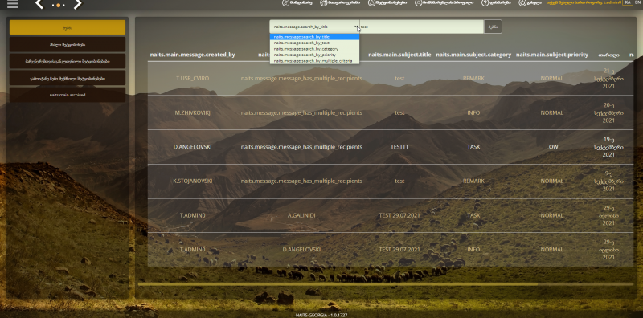643x318 pixels.
Task: Click INFO category in M.ZHIVKOVIKJ row
Action: (473, 112)
